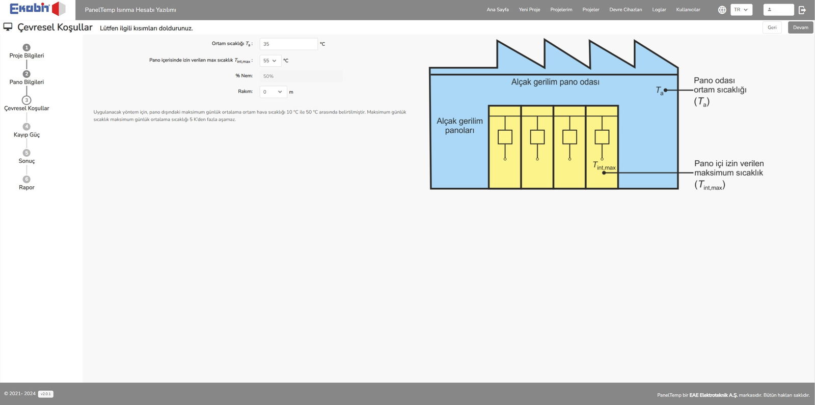Click step 1 circle for Proje Bilgileri

pos(26,47)
